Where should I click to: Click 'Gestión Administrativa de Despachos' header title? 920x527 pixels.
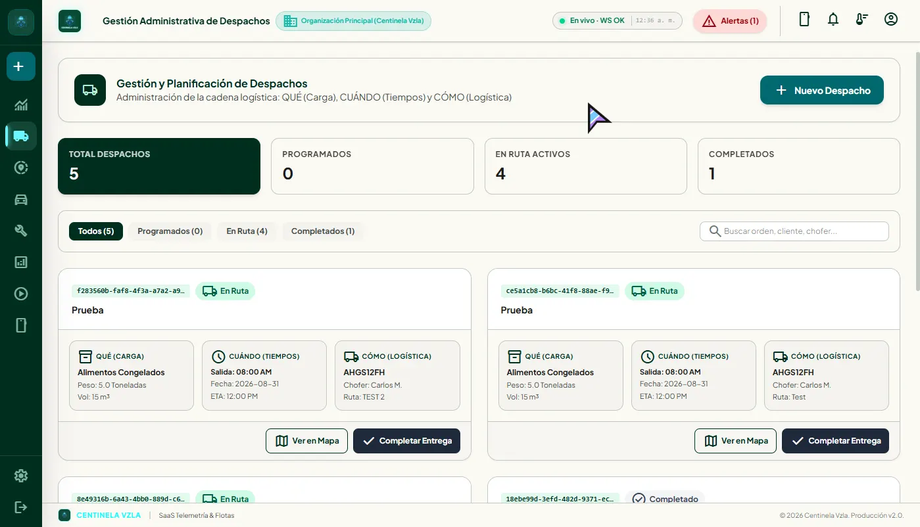(186, 21)
